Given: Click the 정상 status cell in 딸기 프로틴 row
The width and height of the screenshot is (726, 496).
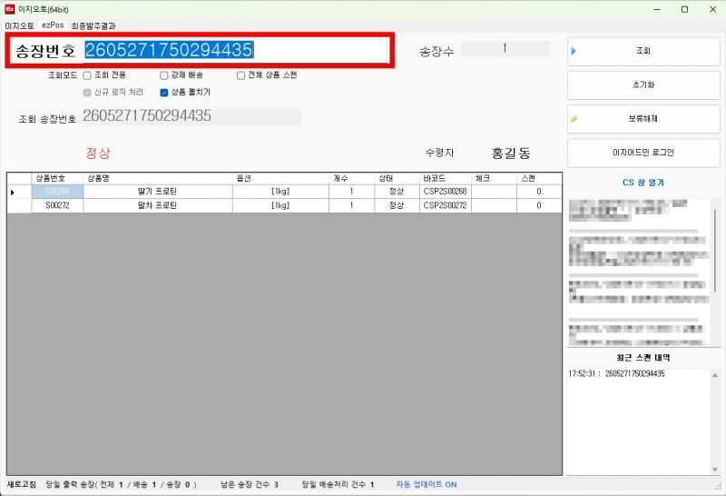Looking at the screenshot, I should [397, 192].
